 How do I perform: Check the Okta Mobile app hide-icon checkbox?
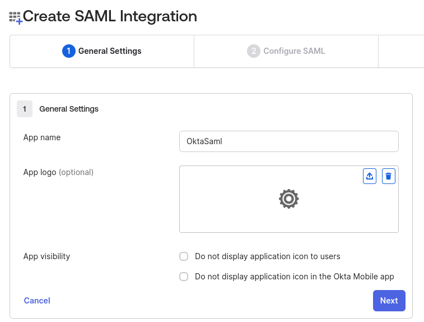[x=184, y=277]
